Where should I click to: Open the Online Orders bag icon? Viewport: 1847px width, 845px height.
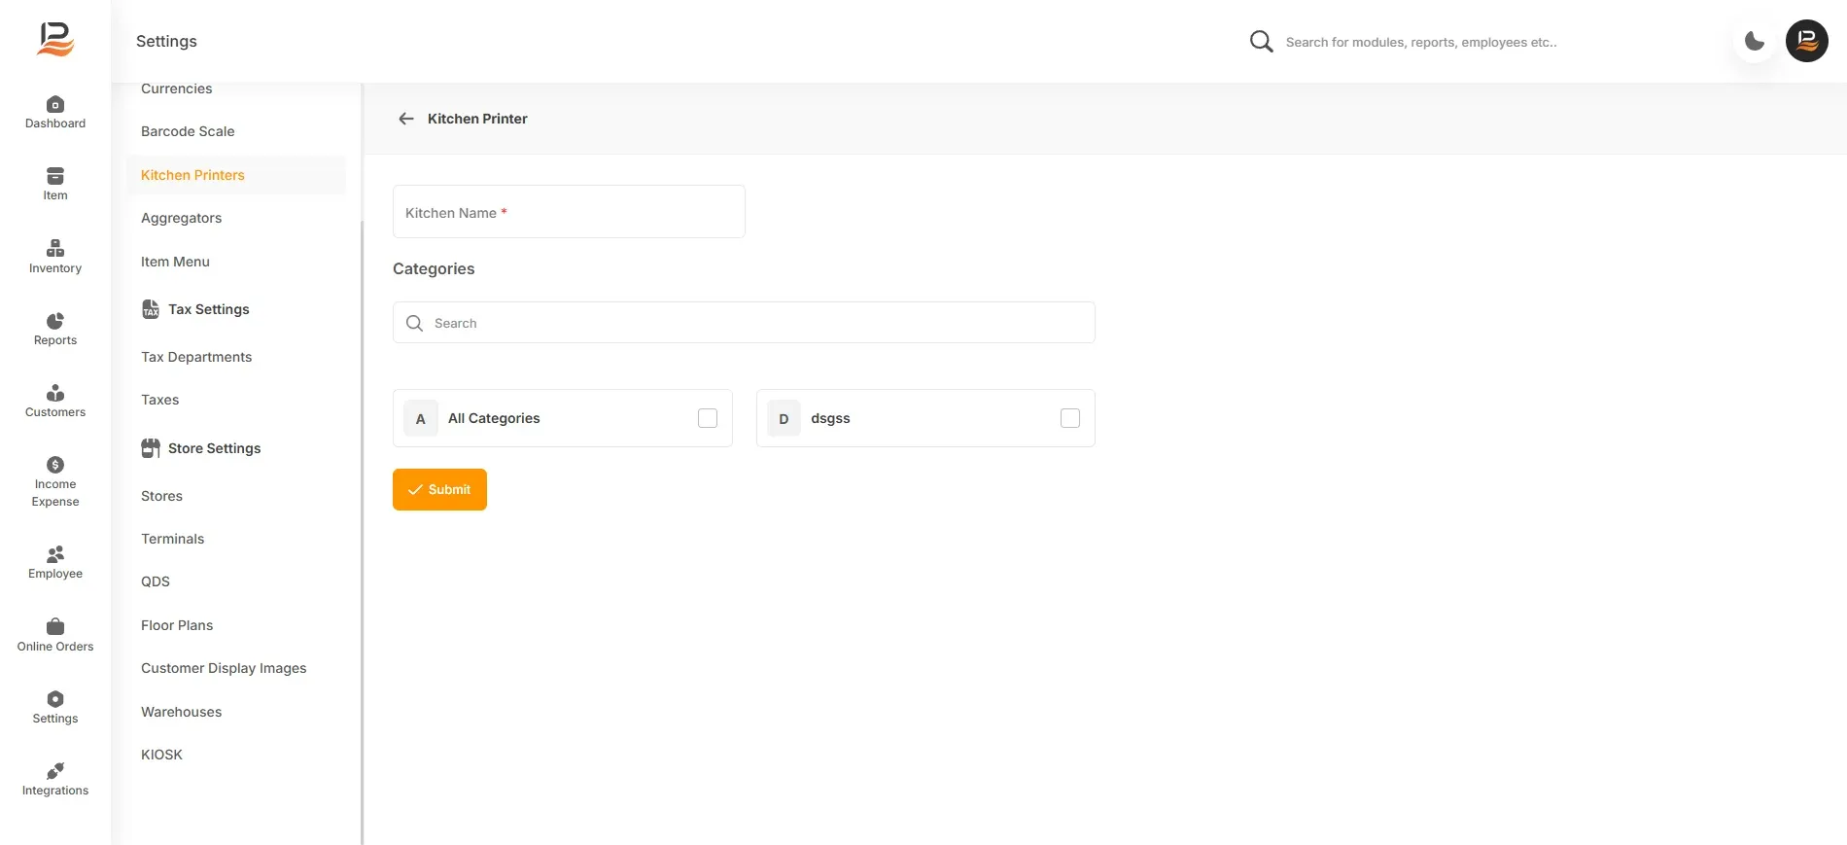(x=55, y=626)
